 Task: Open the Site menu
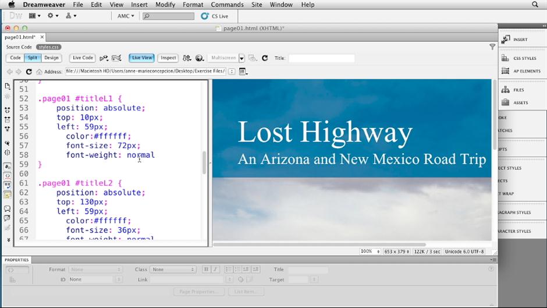point(257,5)
